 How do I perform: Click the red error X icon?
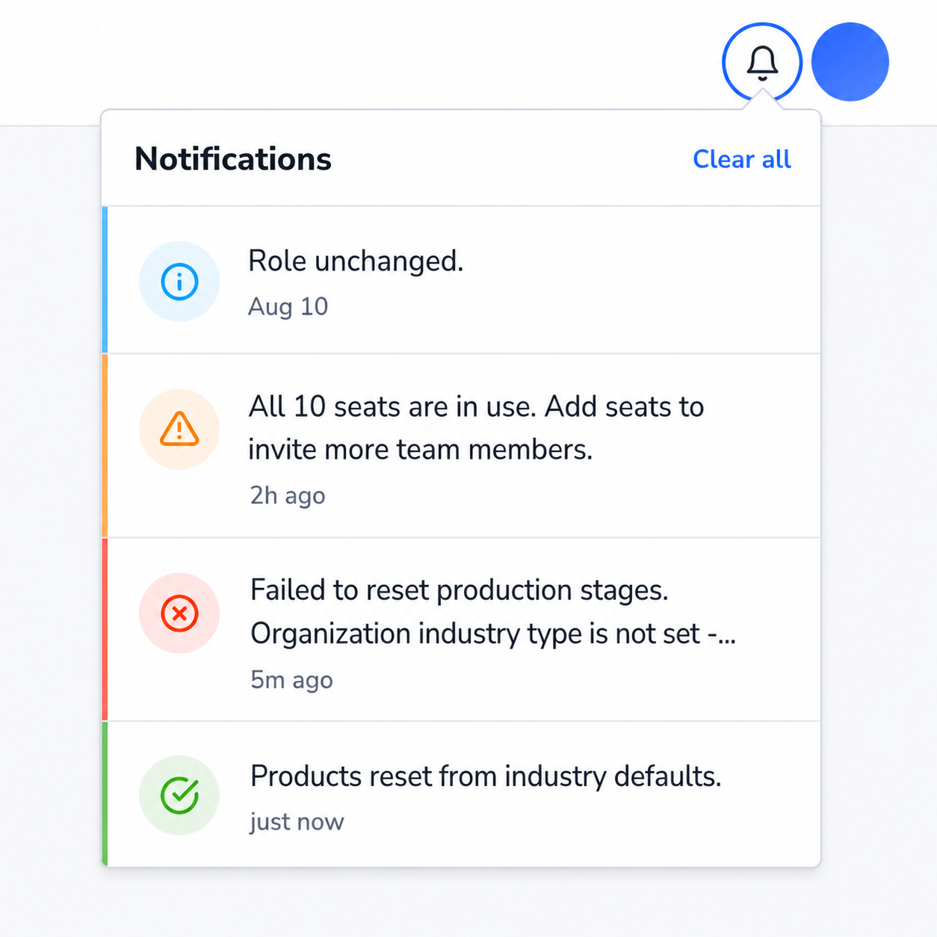point(179,613)
